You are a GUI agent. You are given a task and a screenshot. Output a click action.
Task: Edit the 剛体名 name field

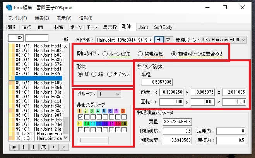click(x=124, y=40)
